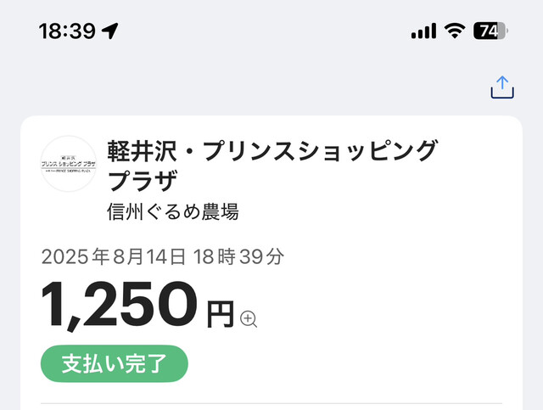The image size is (543, 410).
Task: Tap the 円 currency symbol
Action: (x=220, y=315)
